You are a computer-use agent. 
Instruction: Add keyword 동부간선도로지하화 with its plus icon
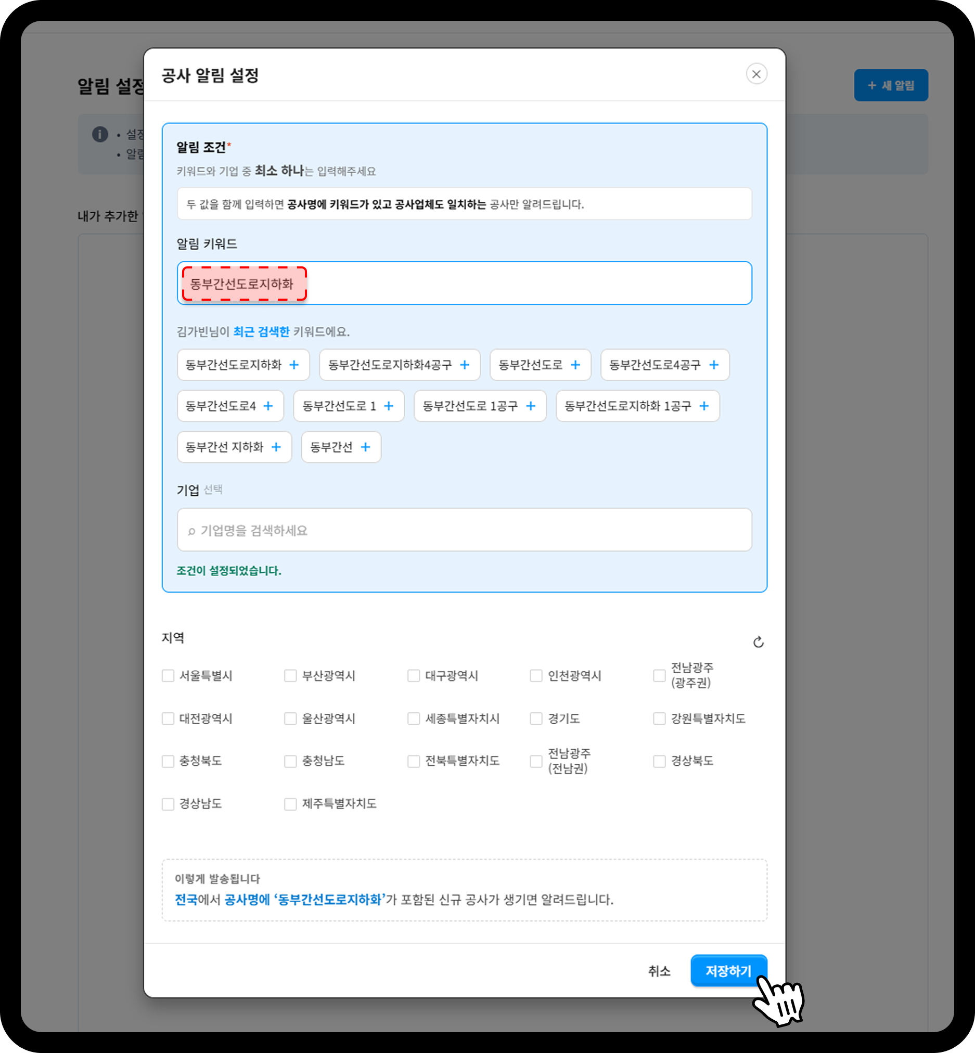(294, 365)
